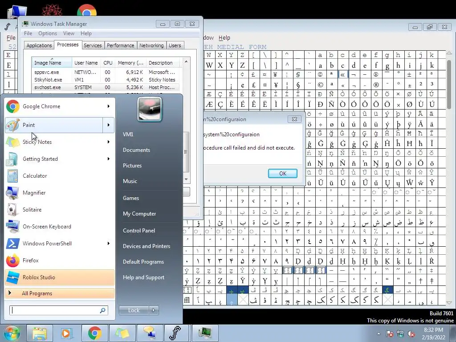Click Sticky Notes icon on the taskbar
This screenshot has width=456, height=342.
point(122,333)
